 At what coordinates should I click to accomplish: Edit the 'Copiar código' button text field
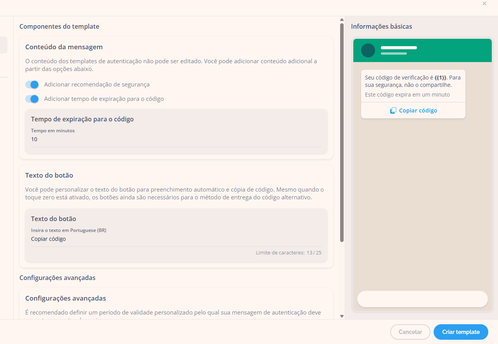coord(176,239)
